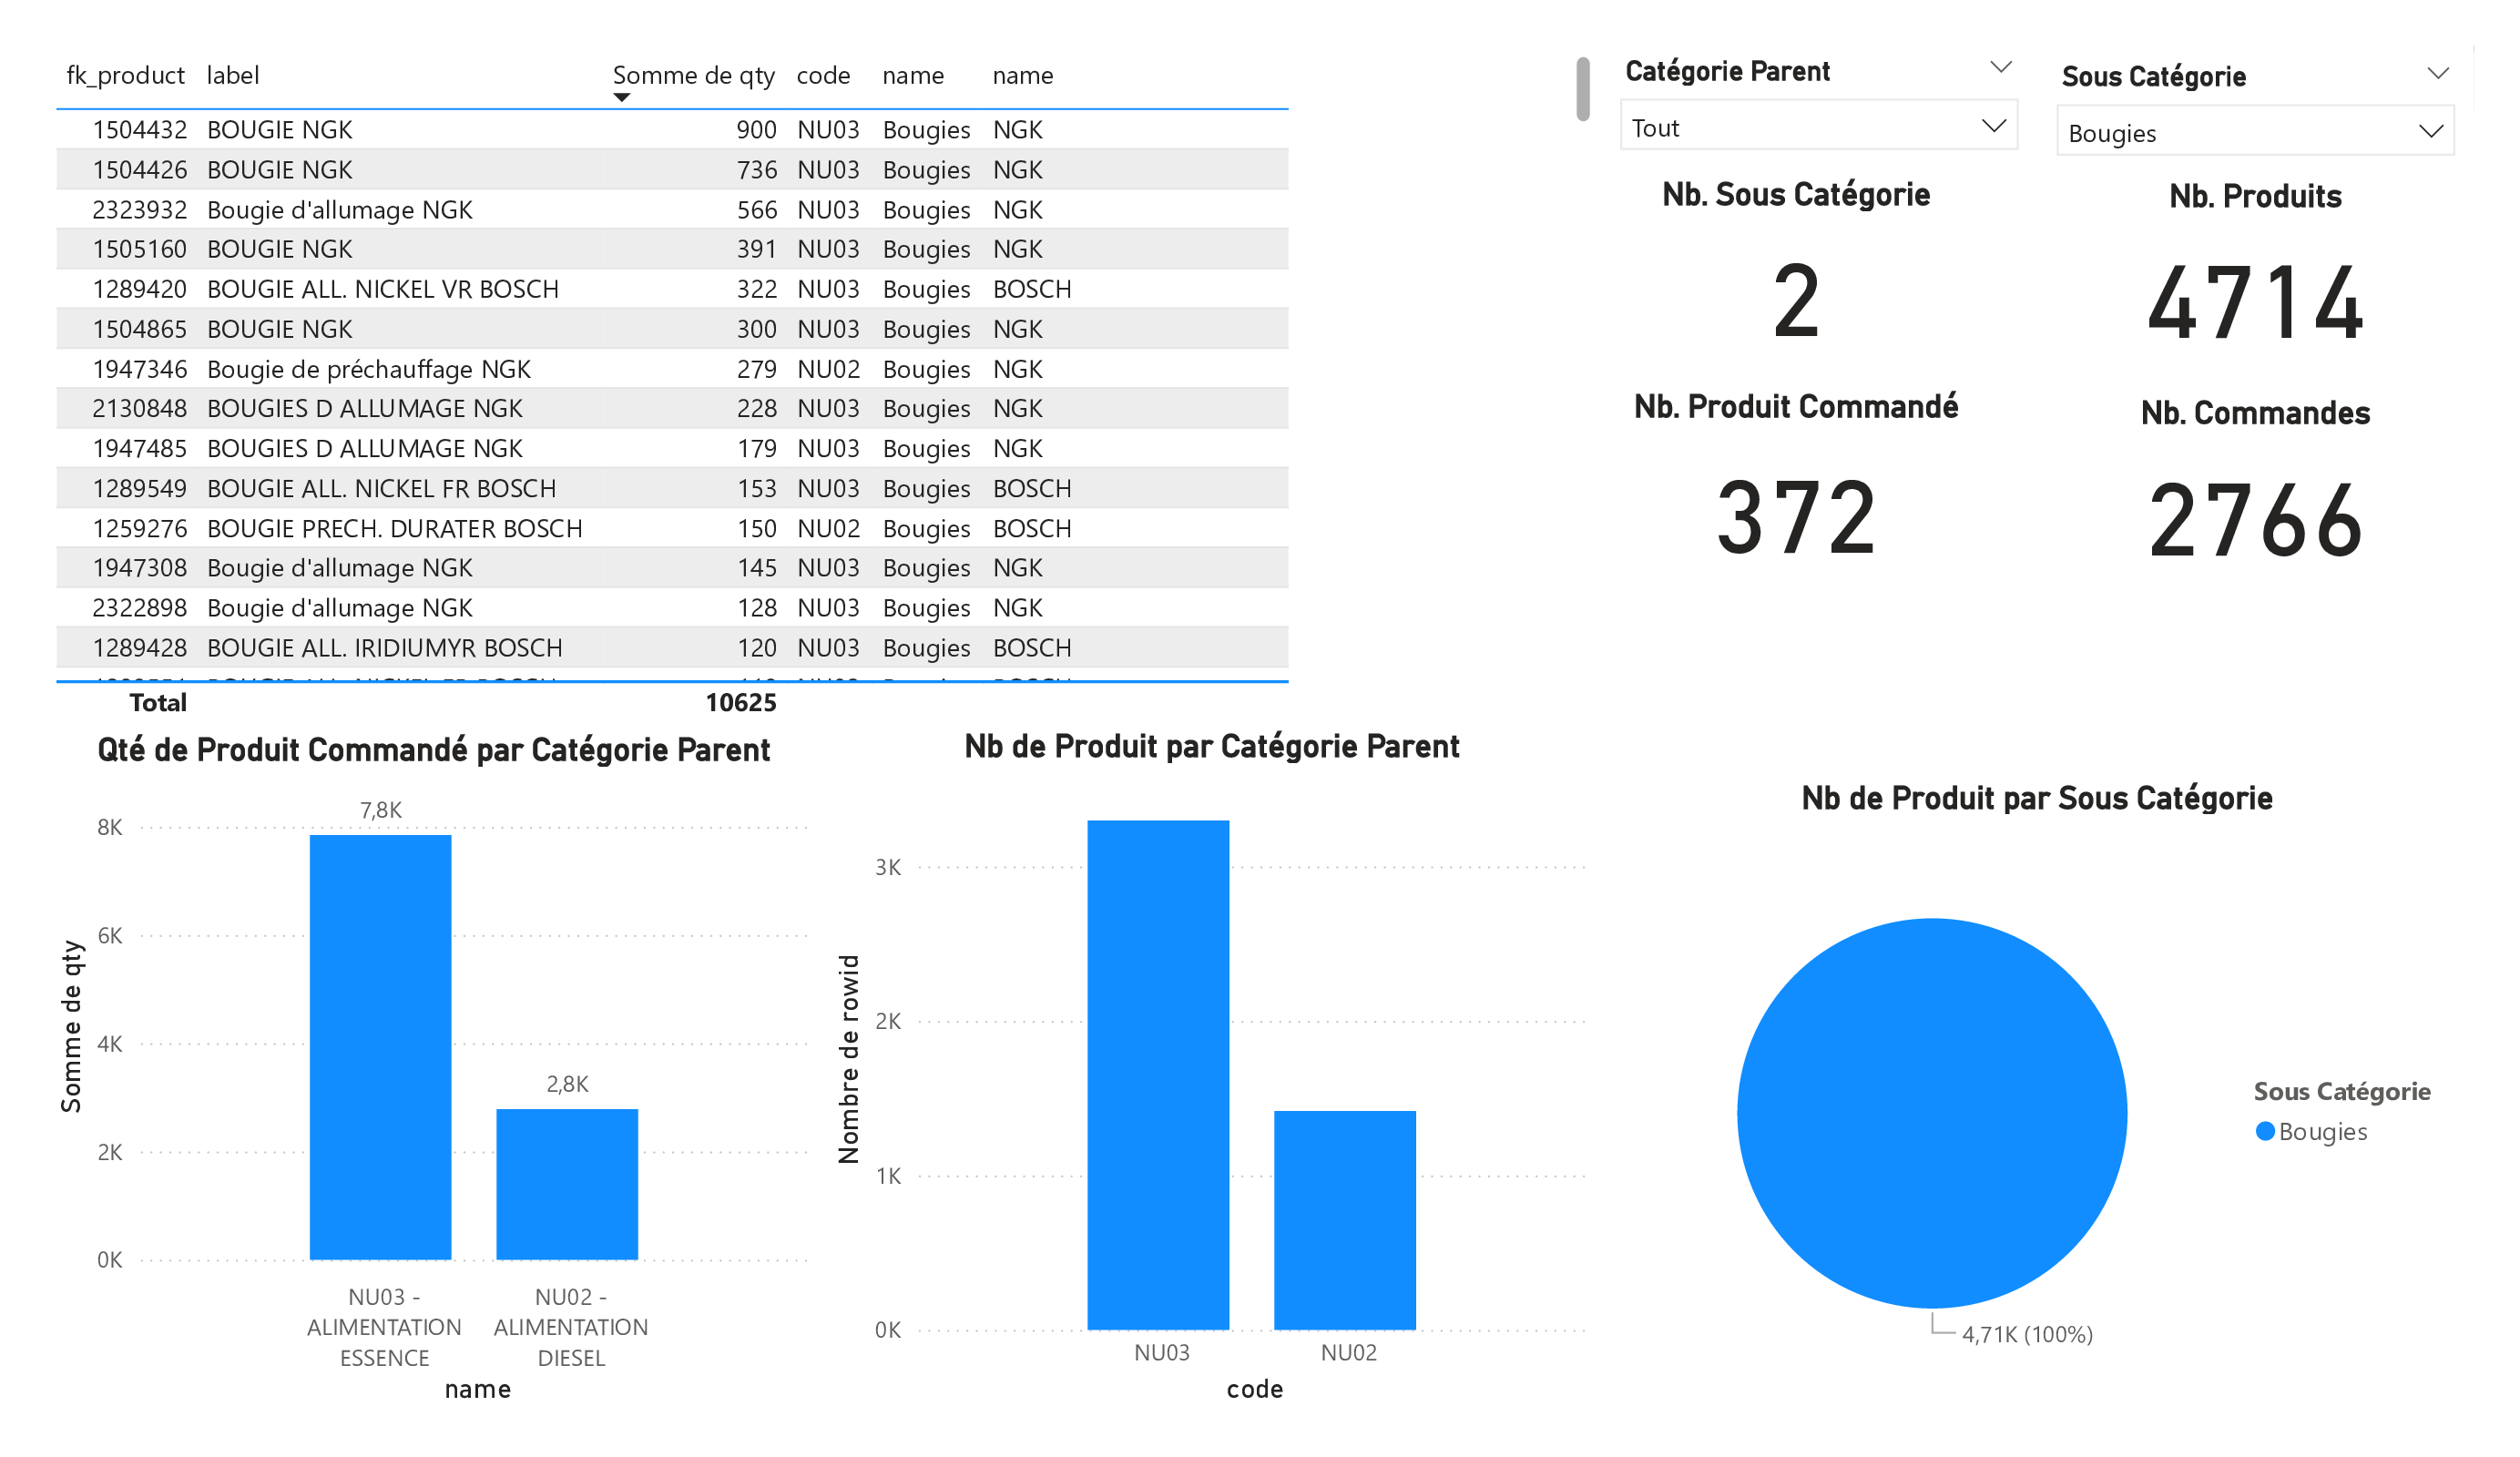The image size is (2520, 1457).
Task: Select NU03 bar in product count chart
Action: [1158, 1074]
